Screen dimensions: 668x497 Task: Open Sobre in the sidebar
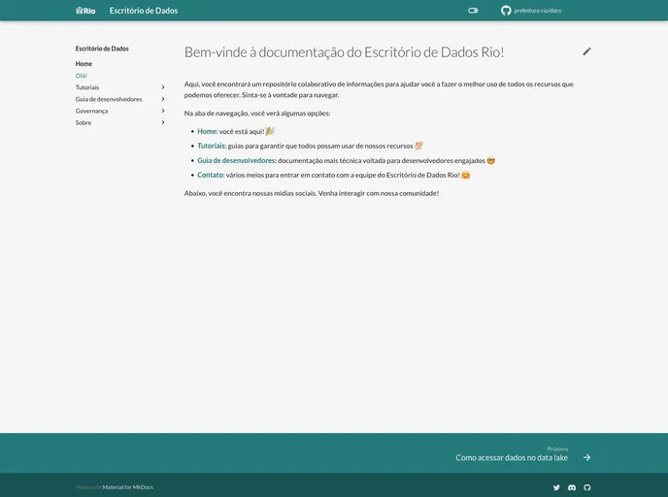click(x=83, y=122)
